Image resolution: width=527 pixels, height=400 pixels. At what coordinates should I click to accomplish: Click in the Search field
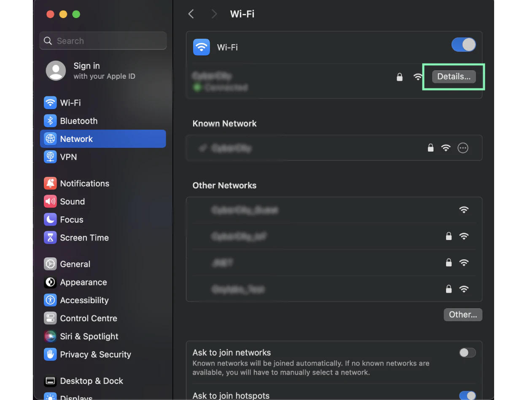103,41
